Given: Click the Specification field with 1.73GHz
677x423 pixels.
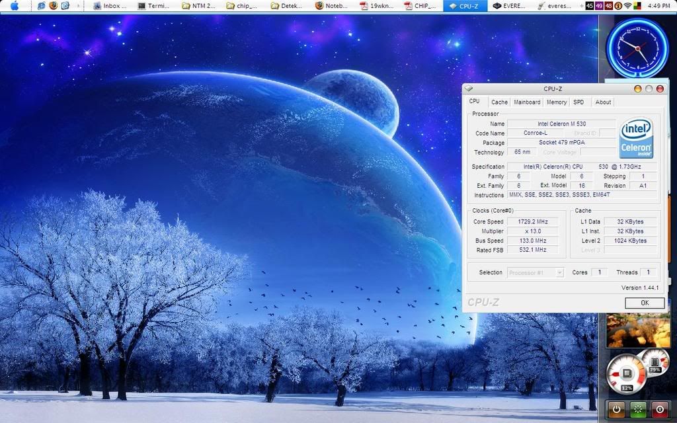Looking at the screenshot, I should (582, 167).
